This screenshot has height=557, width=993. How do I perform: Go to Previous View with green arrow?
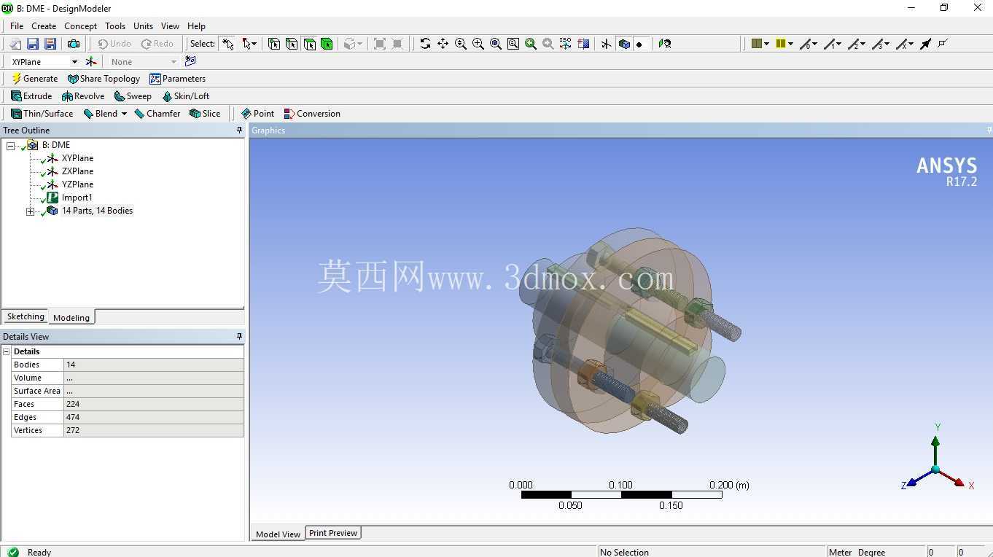[531, 44]
